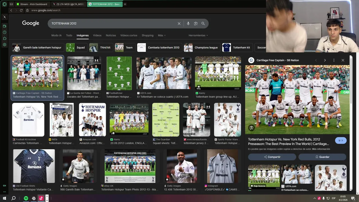Open the wallet icon in sidebar
The image size is (359, 202).
(x=4, y=26)
